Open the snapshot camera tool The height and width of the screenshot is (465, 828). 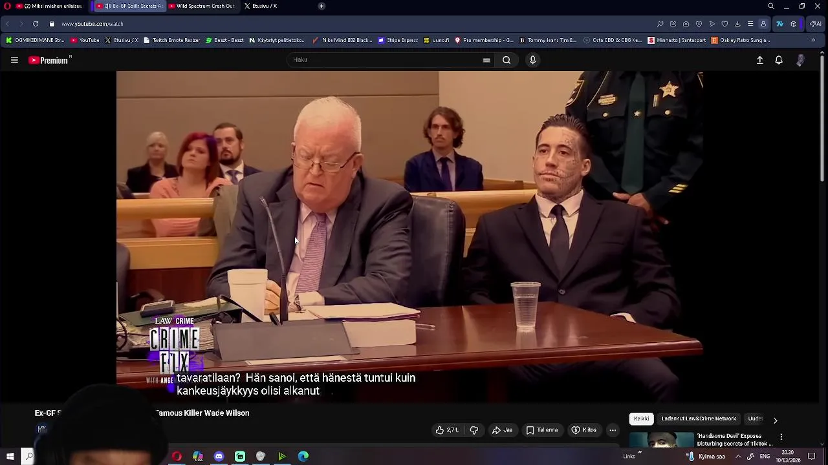pyautogui.click(x=686, y=24)
